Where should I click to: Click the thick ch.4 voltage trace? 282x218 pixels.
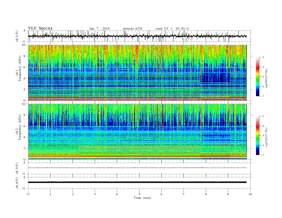coord(137,182)
